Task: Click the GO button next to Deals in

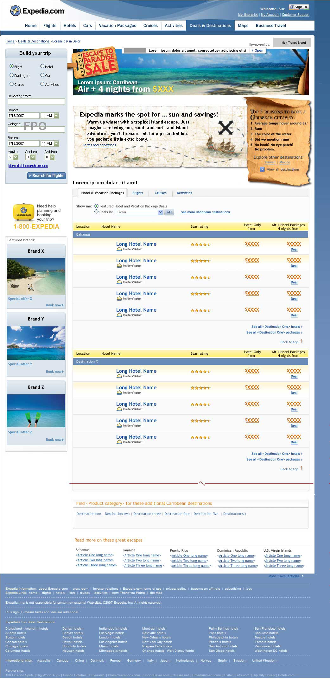Action: click(x=169, y=212)
